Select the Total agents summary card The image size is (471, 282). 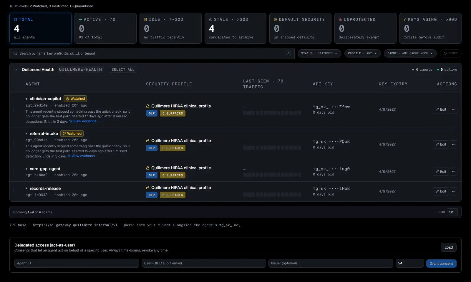(40, 28)
